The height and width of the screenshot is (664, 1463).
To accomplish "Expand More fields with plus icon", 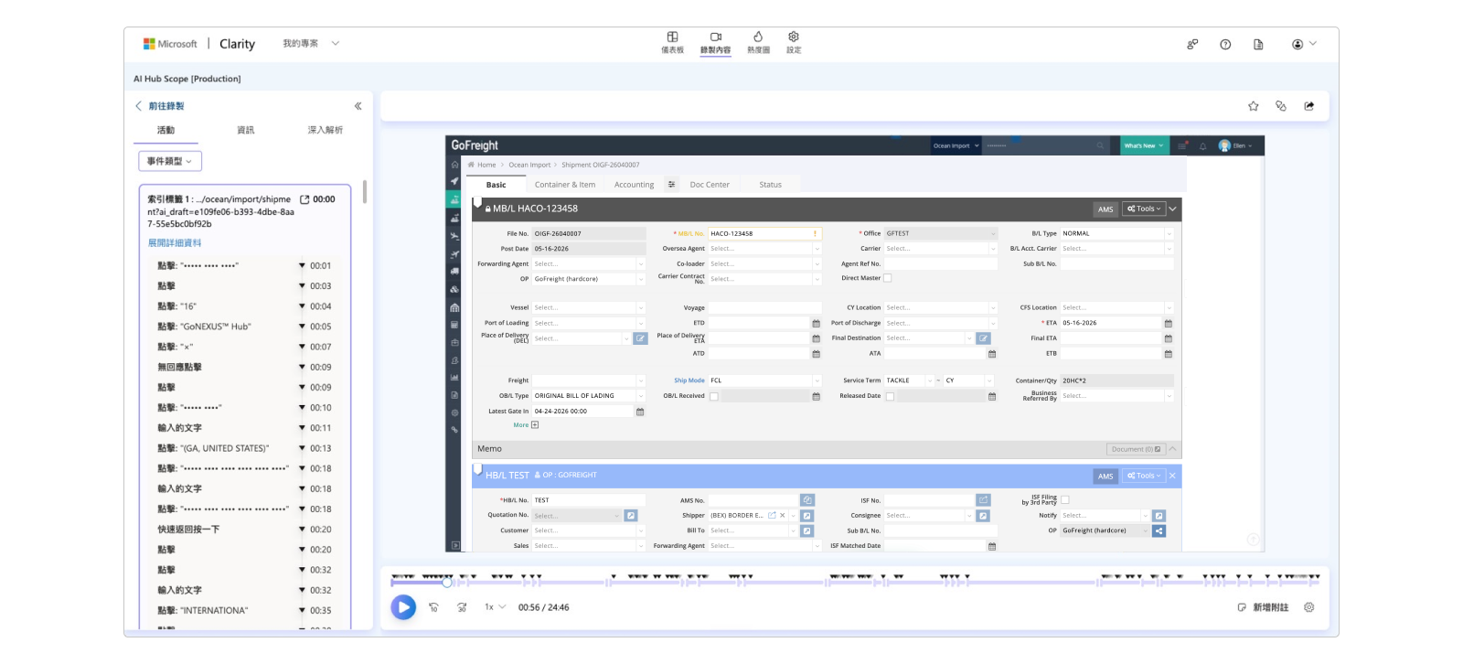I will (x=535, y=424).
